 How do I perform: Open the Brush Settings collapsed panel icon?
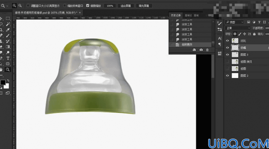pyautogui.click(x=220, y=23)
